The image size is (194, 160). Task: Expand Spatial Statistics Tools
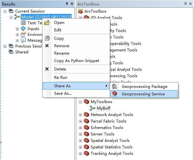tap(80, 147)
